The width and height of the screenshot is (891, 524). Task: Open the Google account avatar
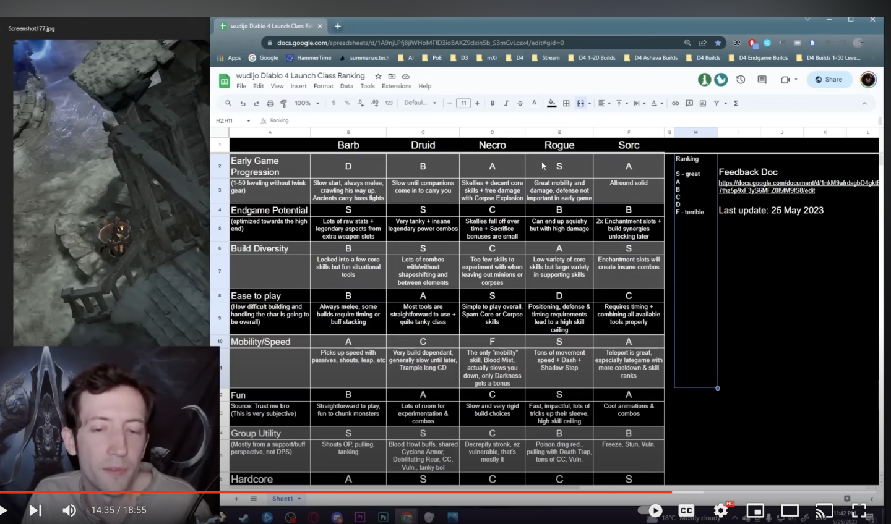point(868,79)
